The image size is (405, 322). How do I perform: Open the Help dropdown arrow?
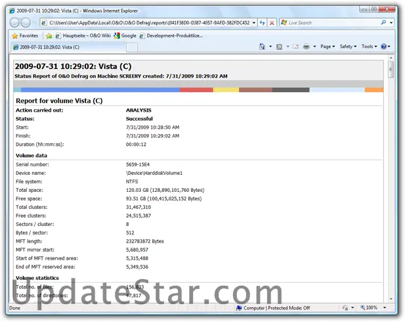tap(389, 47)
